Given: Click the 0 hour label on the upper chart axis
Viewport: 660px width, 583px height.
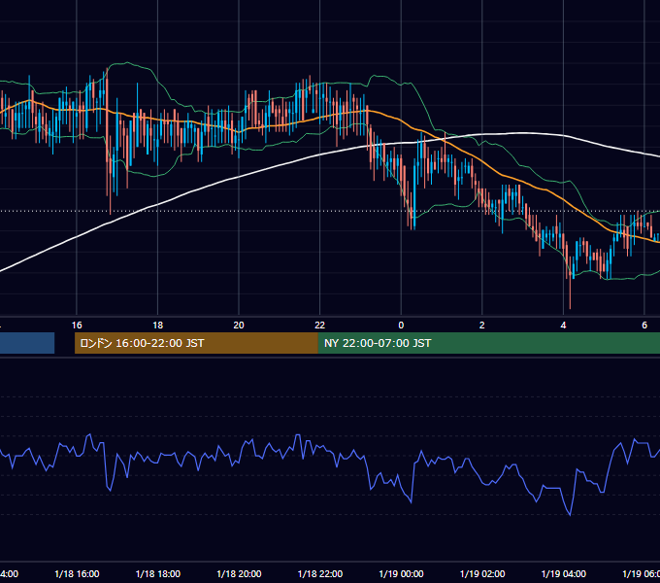Looking at the screenshot, I should click(x=401, y=326).
